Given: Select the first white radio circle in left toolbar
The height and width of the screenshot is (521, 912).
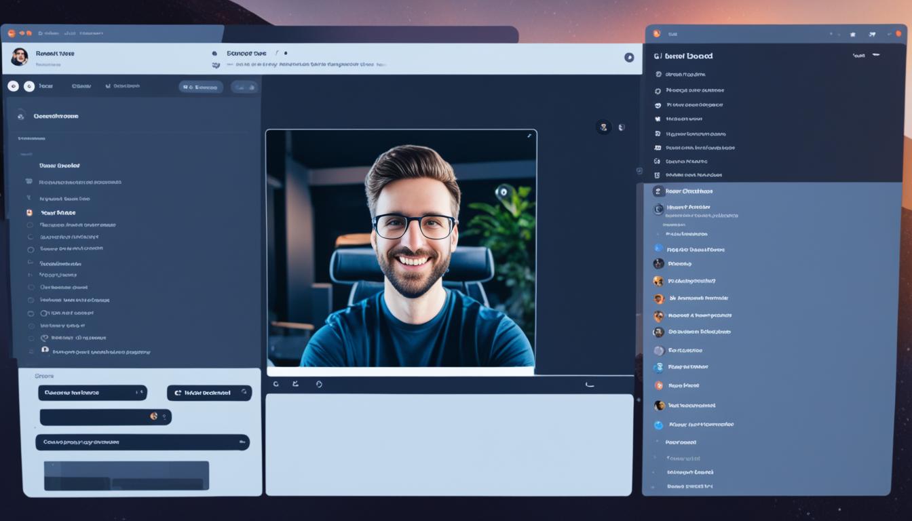Looking at the screenshot, I should 13,86.
